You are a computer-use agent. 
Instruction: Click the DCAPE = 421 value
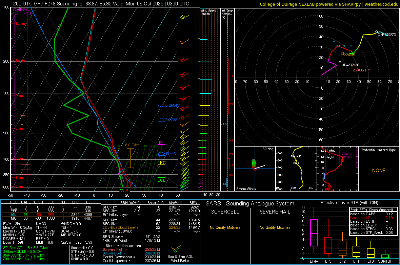point(14,239)
